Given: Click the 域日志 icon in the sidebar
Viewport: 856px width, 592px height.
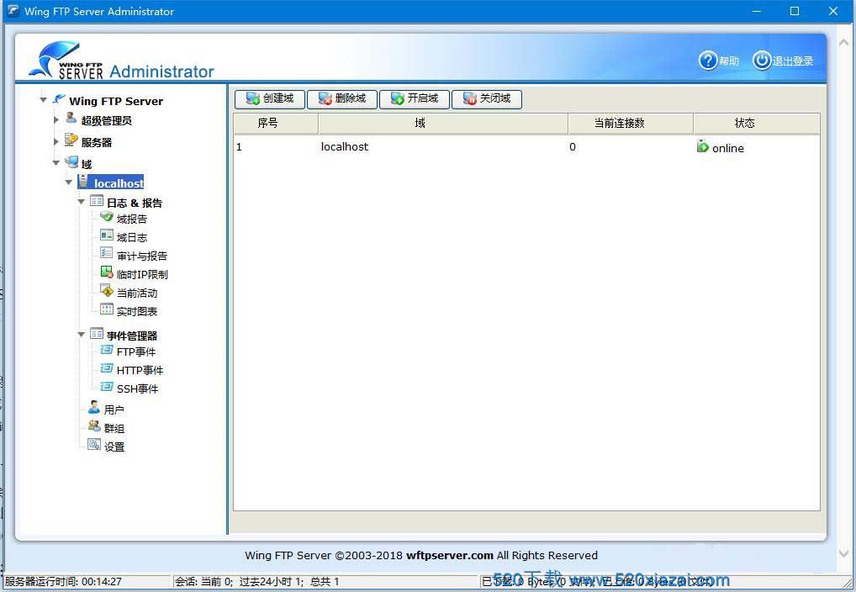Looking at the screenshot, I should (107, 236).
